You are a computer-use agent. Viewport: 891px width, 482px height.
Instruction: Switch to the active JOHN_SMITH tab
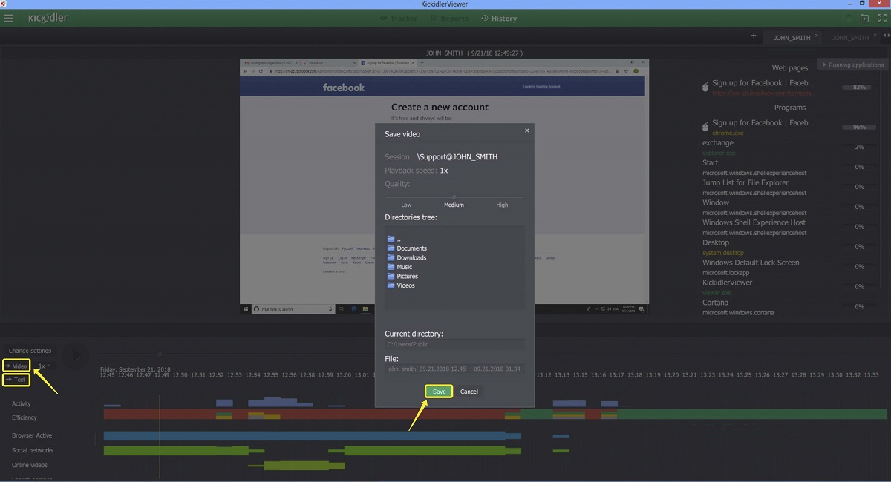click(x=792, y=37)
